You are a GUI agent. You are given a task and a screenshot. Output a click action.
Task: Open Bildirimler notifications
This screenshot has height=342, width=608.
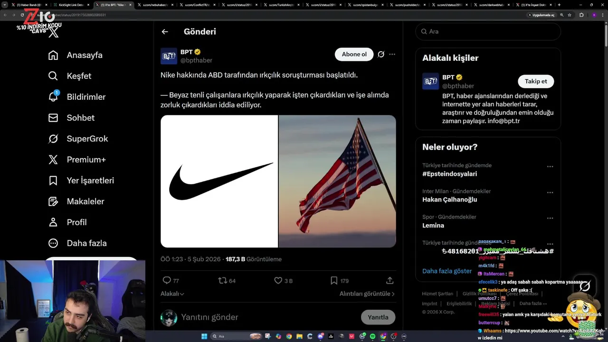[x=77, y=97]
